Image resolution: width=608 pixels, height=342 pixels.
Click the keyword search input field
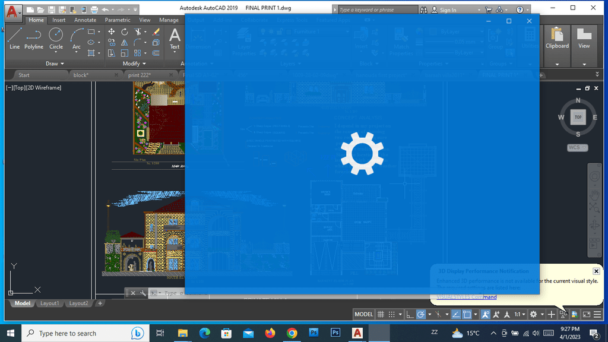378,9
